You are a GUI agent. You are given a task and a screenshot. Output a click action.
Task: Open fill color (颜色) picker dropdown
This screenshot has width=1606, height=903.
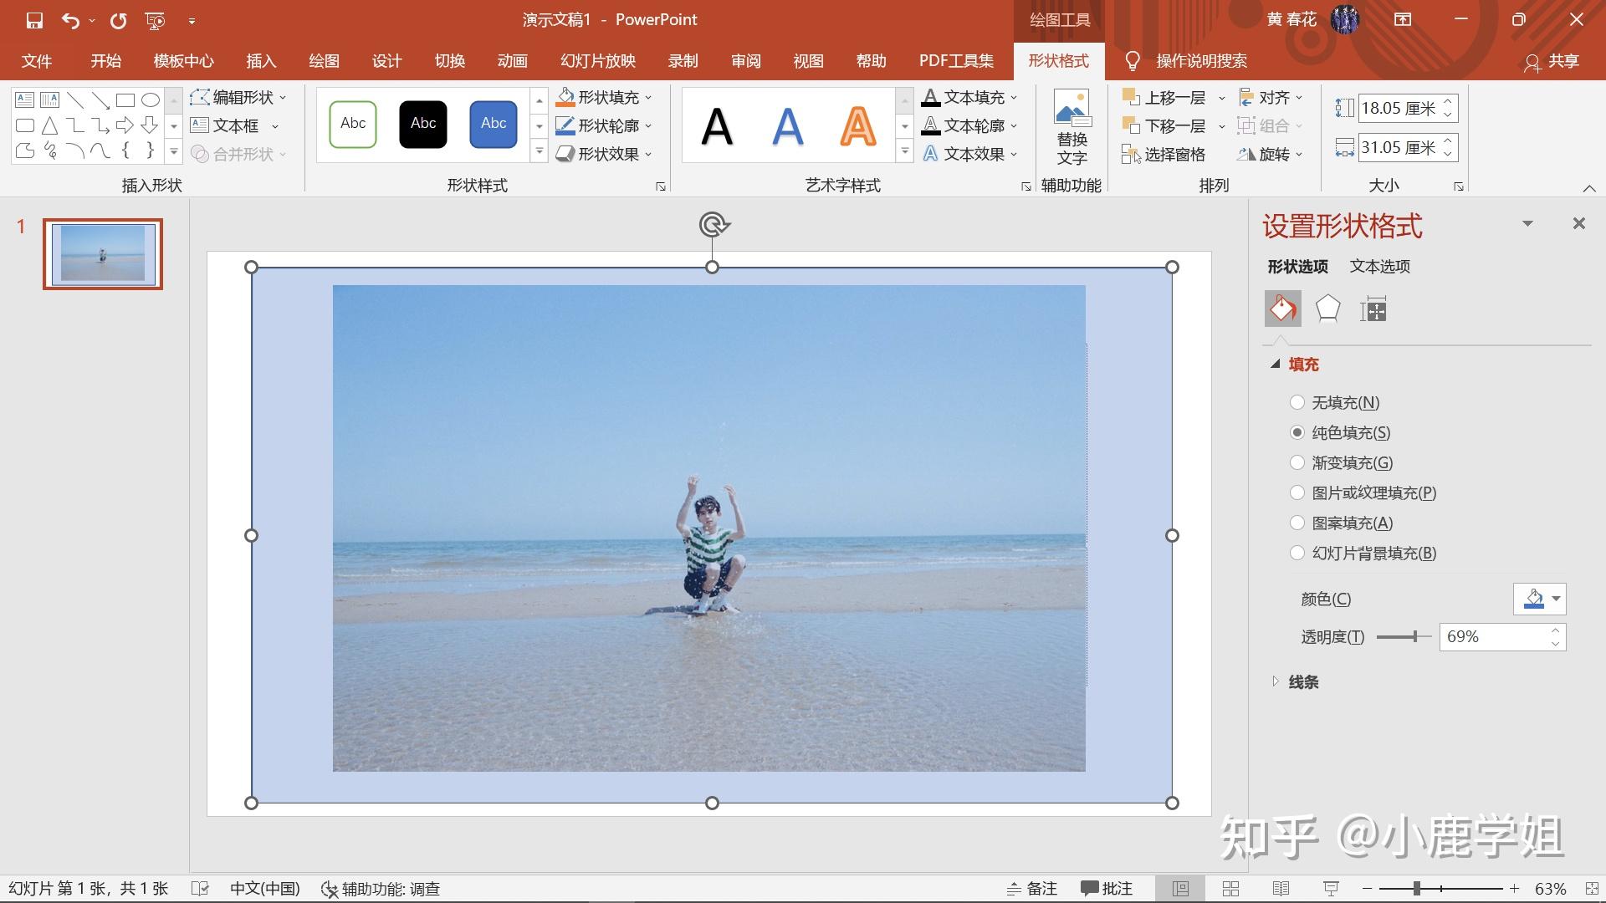pos(1555,599)
